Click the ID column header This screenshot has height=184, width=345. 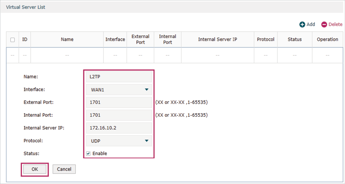pos(25,40)
